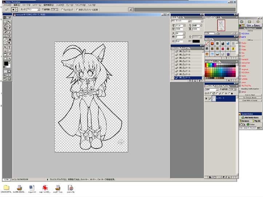This screenshot has width=263, height=197.
Task: Select the Clone Stamp tool
Action: point(5,36)
